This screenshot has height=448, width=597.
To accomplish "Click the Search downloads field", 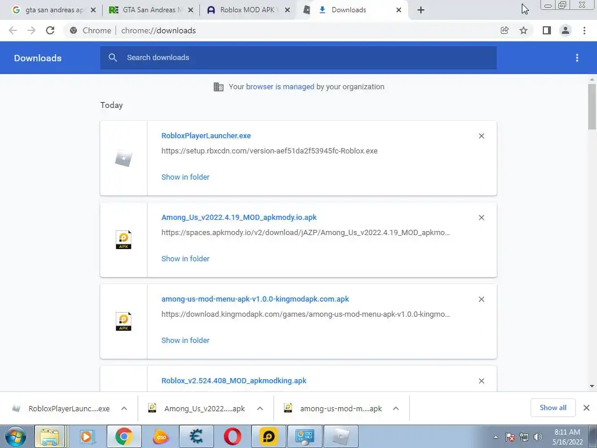I will 298,58.
